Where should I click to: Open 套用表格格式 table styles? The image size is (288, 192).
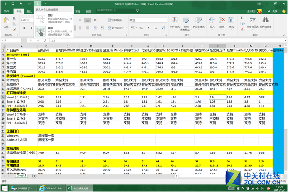(x=186, y=24)
